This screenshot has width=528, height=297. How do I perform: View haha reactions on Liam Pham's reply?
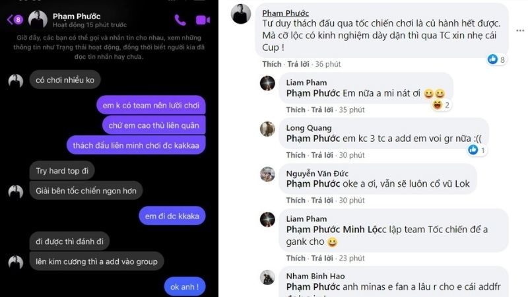pos(441,105)
